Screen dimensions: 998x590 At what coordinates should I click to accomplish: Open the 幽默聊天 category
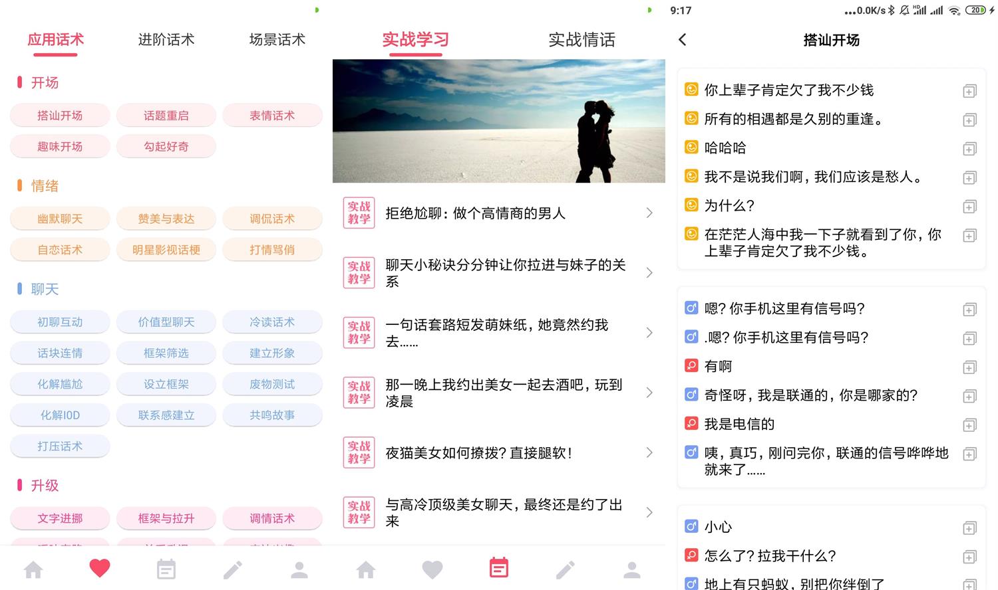tap(59, 219)
